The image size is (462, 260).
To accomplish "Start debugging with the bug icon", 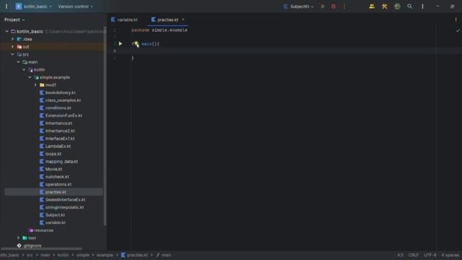I will click(334, 6).
